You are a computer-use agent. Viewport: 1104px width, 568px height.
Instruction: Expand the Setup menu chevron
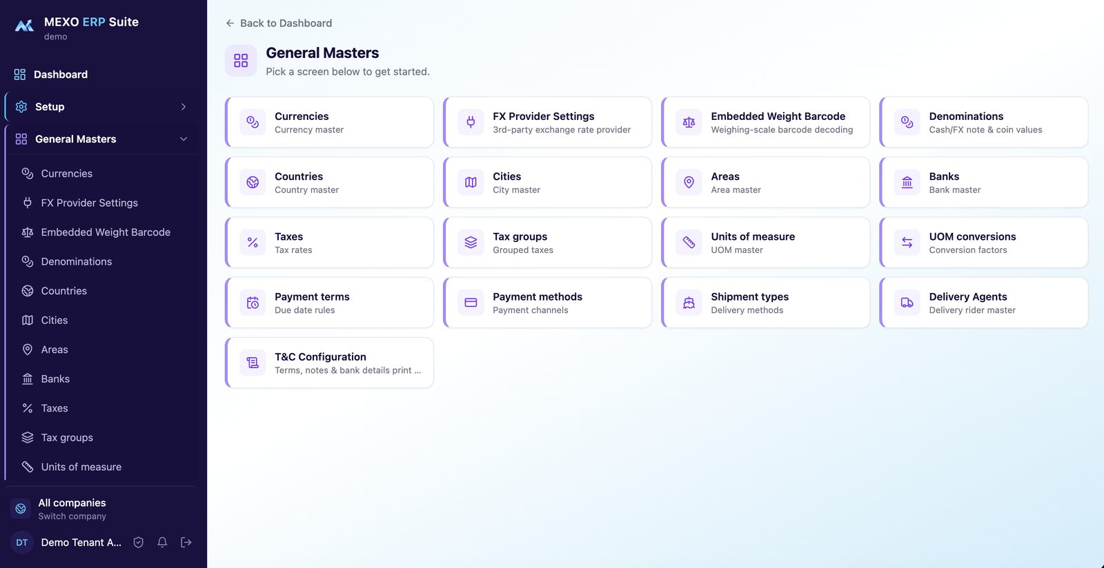click(x=184, y=107)
